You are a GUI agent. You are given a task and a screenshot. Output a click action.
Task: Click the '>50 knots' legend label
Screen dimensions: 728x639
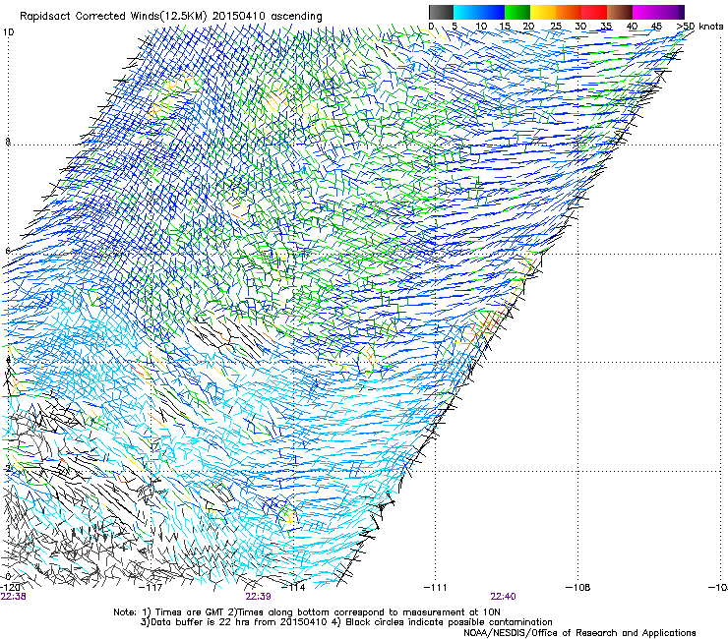click(700, 27)
